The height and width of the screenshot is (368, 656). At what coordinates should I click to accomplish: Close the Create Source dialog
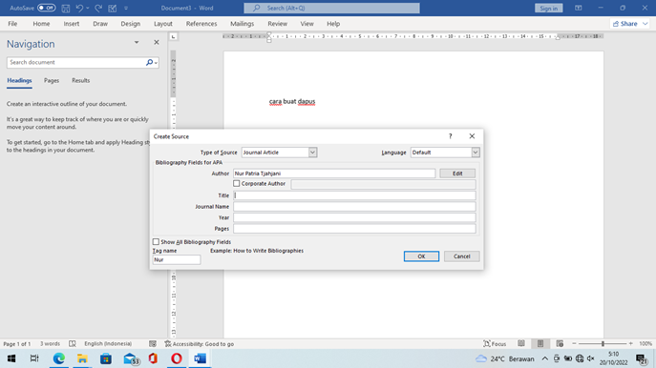[x=472, y=136]
